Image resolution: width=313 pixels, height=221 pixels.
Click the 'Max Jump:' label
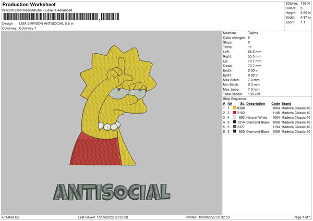click(231, 90)
